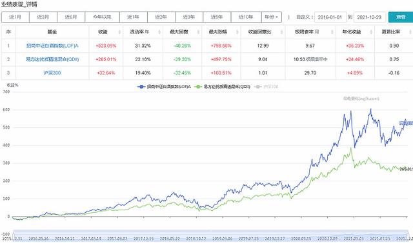Viewport: 413px width, 243px height.
Task: Click the 19.40% volatility cell
Action: 143,73
